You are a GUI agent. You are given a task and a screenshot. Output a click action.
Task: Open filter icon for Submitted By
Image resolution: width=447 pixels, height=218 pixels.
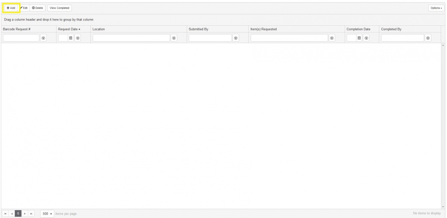236,38
